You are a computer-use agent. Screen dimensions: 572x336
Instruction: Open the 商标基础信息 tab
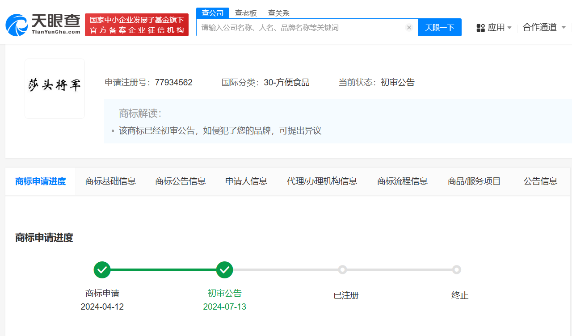click(x=110, y=181)
